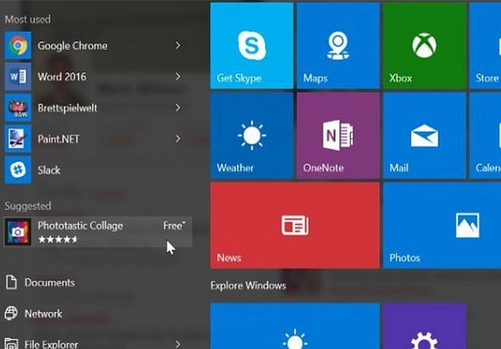Open the Photos tile
The height and width of the screenshot is (349, 501).
tap(442, 225)
